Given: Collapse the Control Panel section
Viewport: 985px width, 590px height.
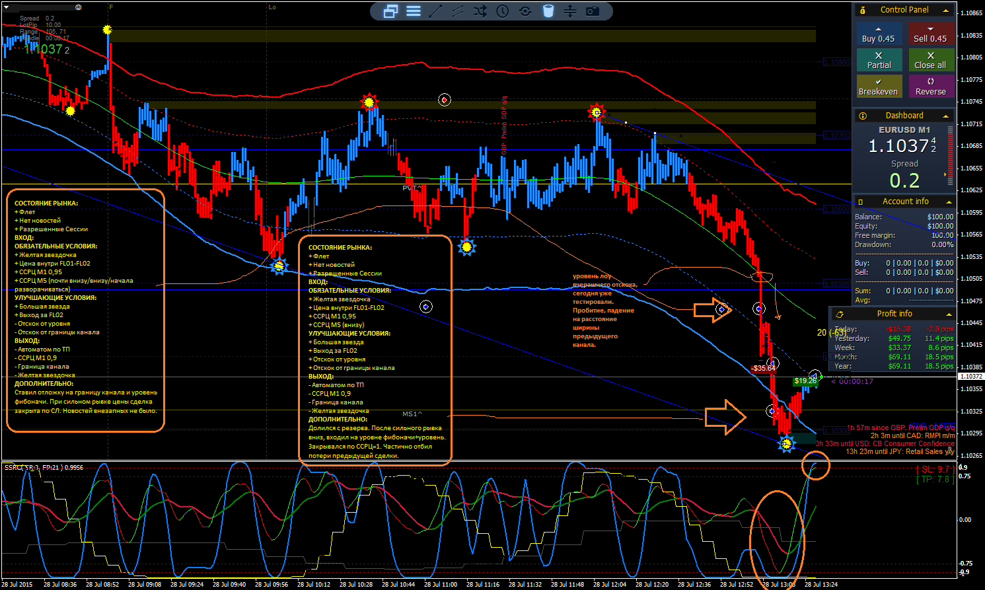Looking at the screenshot, I should tap(946, 11).
